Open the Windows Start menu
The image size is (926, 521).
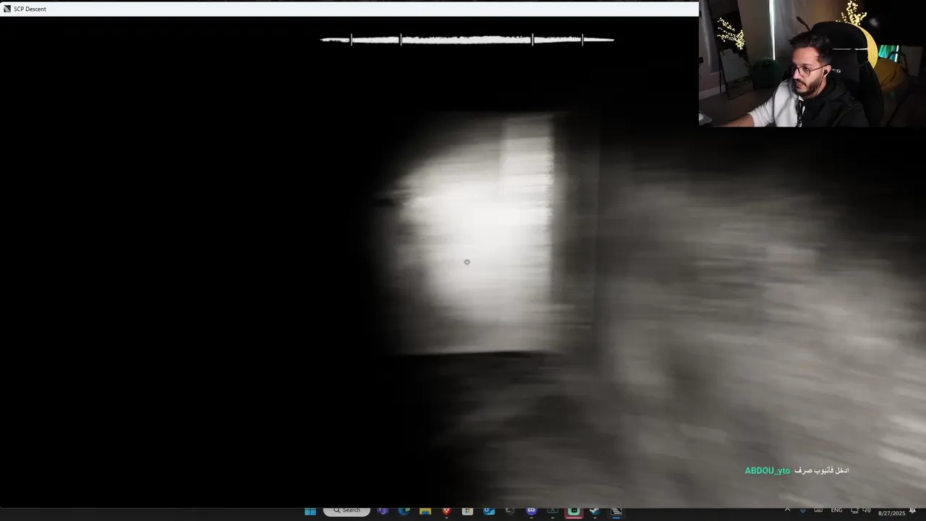click(310, 511)
